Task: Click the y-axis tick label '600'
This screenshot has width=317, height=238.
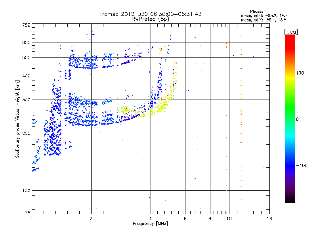Action: 26,42
